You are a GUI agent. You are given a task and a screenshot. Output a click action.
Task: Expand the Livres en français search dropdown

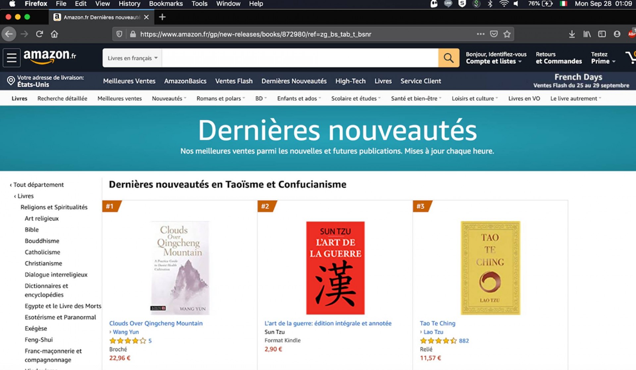point(132,58)
